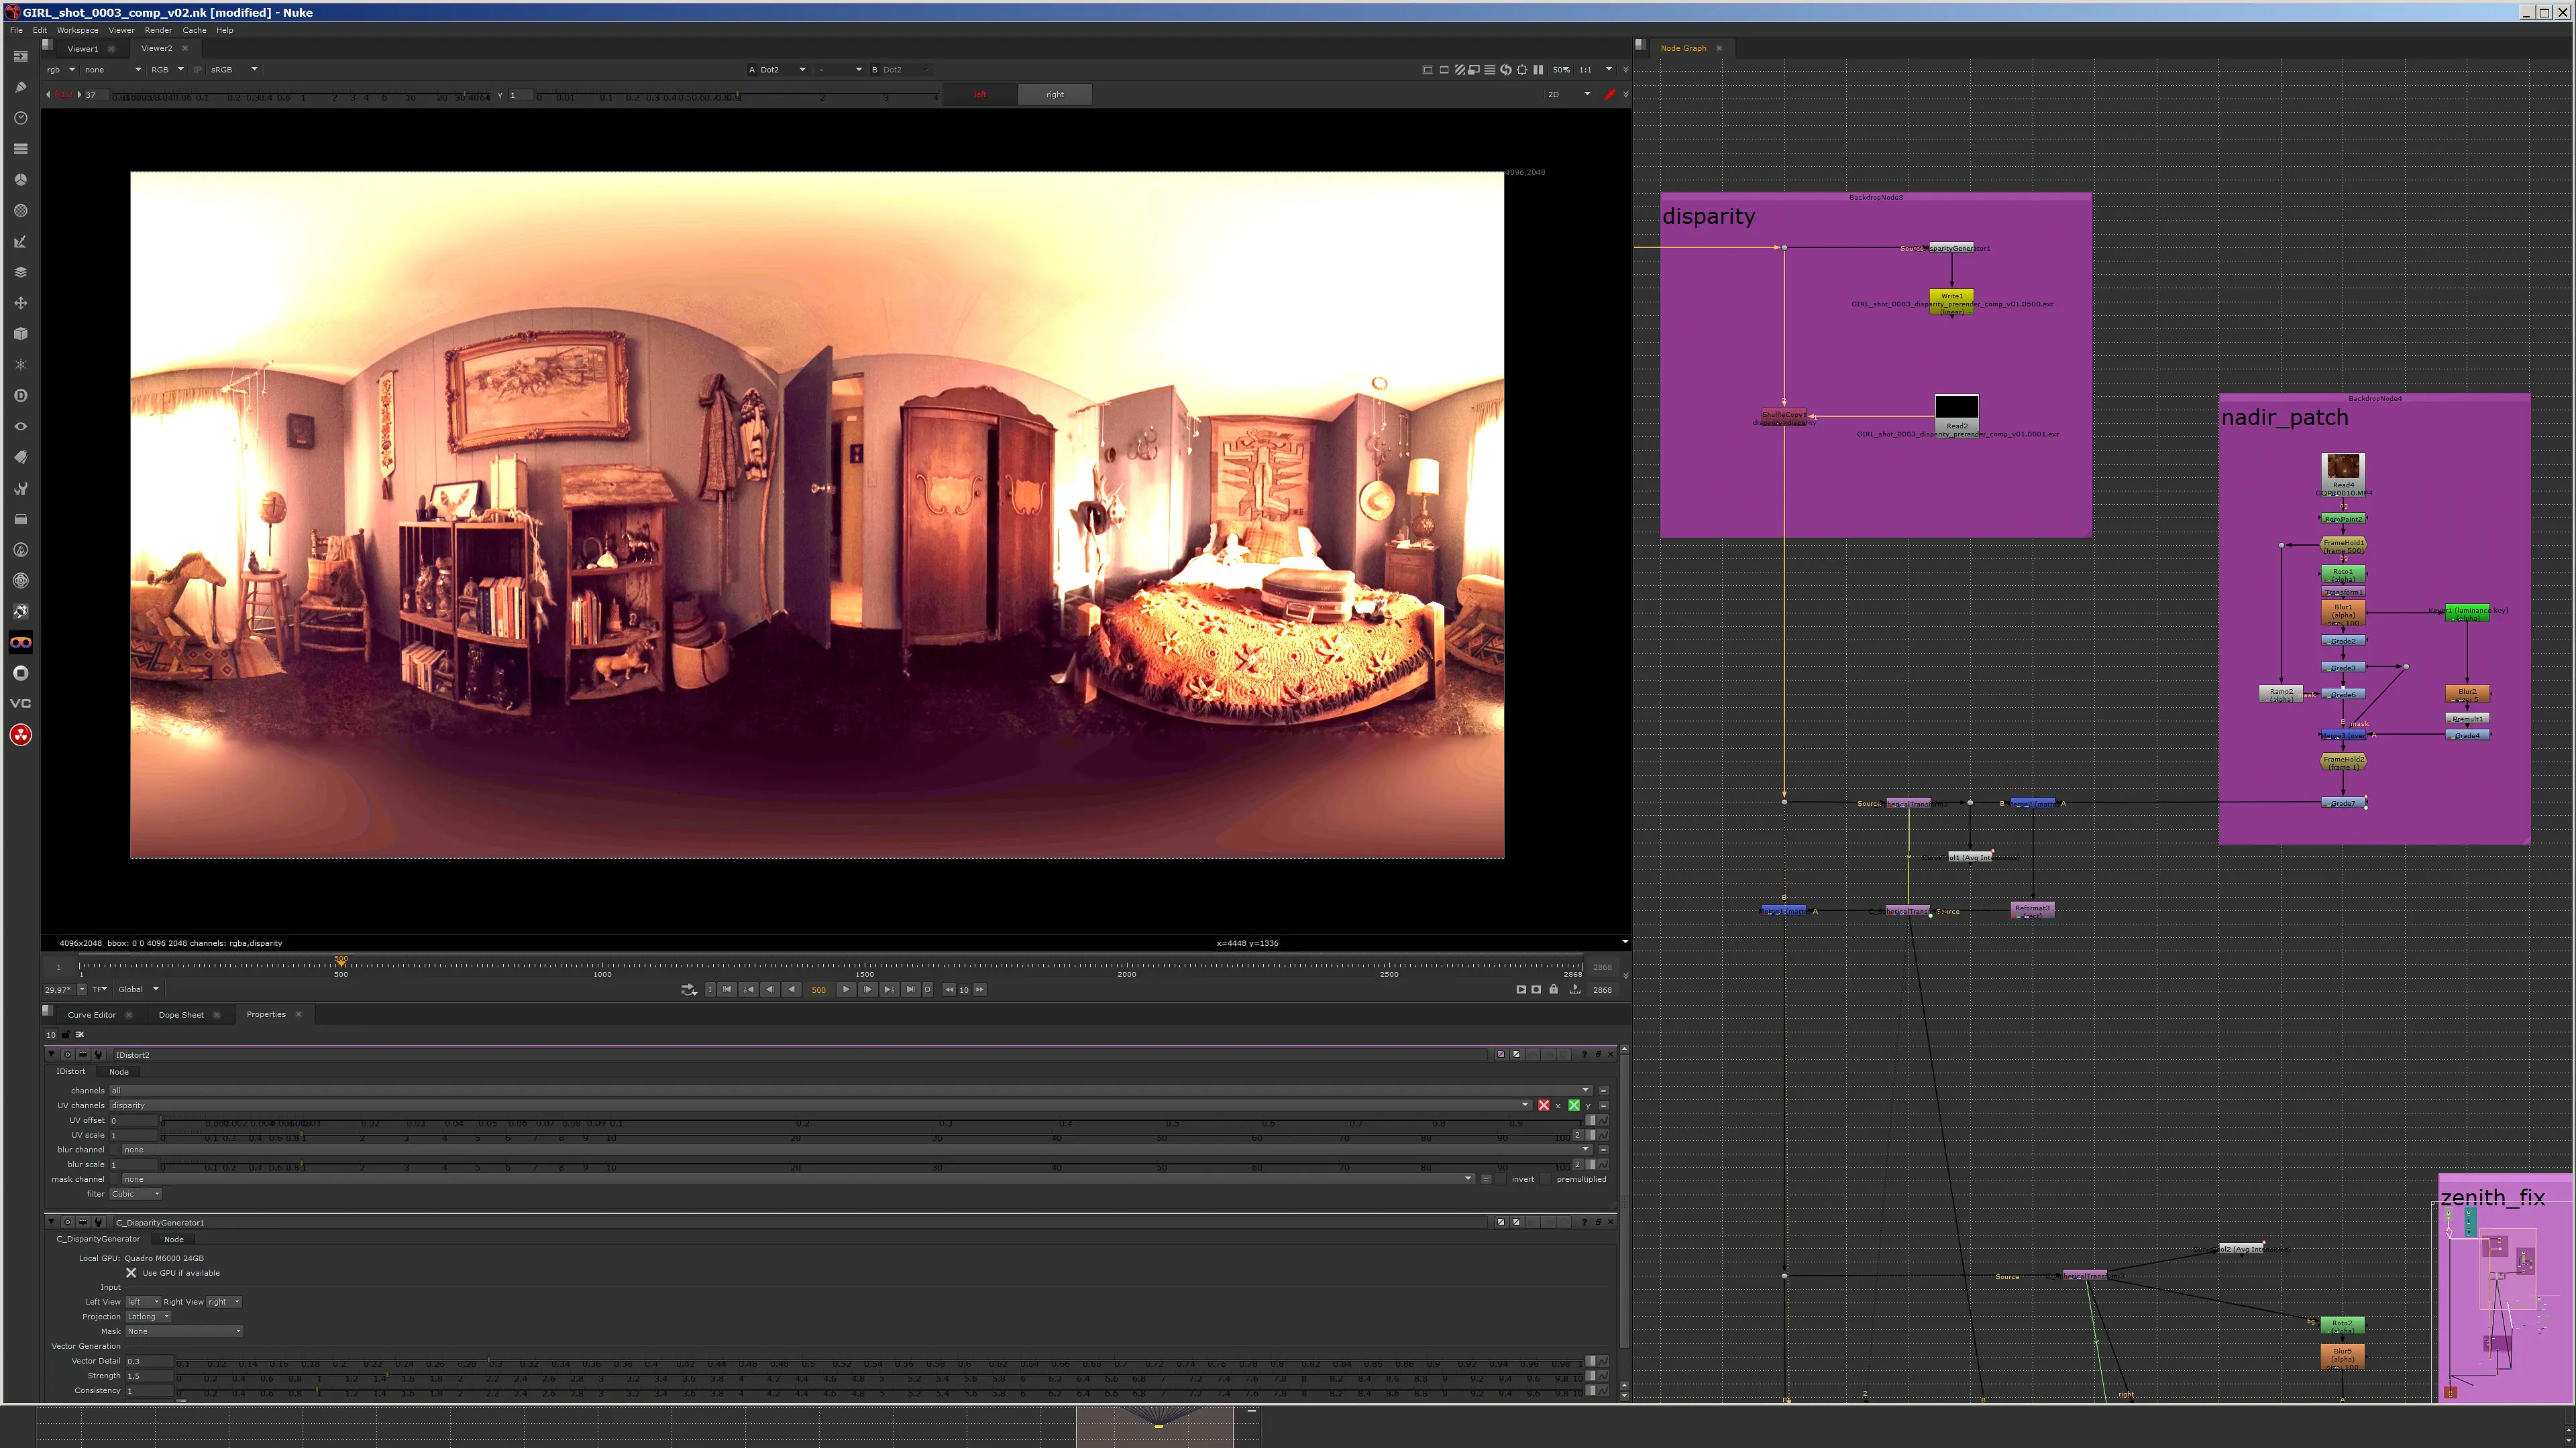Switch viewer to the right view

(x=1055, y=95)
